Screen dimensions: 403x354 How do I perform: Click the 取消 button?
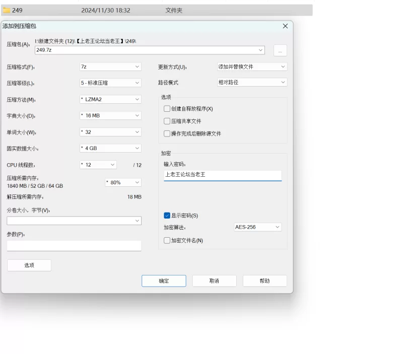pyautogui.click(x=215, y=281)
